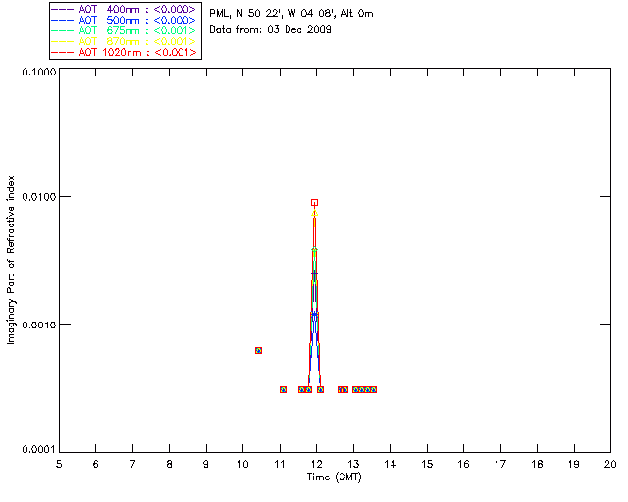The height and width of the screenshot is (502, 628).
Task: Click the x-axis tick label 5
Action: pyautogui.click(x=59, y=464)
